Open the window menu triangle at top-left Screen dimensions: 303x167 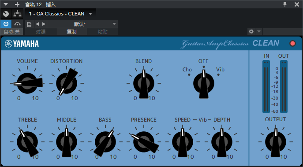coord(6,4)
